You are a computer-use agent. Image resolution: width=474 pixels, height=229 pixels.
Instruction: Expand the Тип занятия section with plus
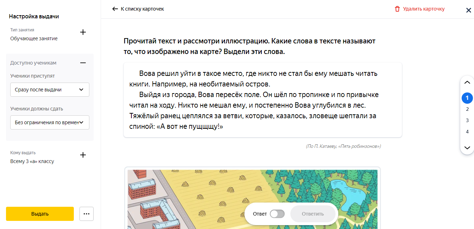click(83, 32)
